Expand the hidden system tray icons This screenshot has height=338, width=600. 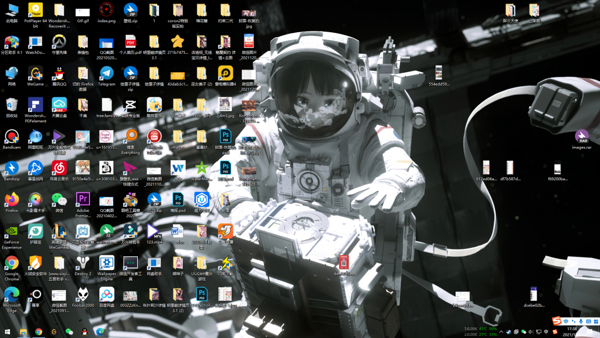(501, 331)
